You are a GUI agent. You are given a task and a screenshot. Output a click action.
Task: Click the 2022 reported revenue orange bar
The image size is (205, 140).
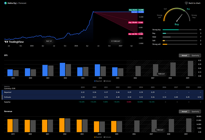(x=62, y=125)
